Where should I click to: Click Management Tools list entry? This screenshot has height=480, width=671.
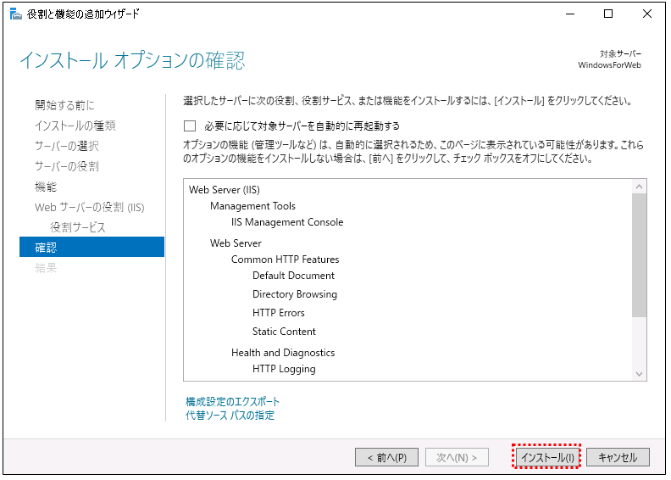(252, 206)
